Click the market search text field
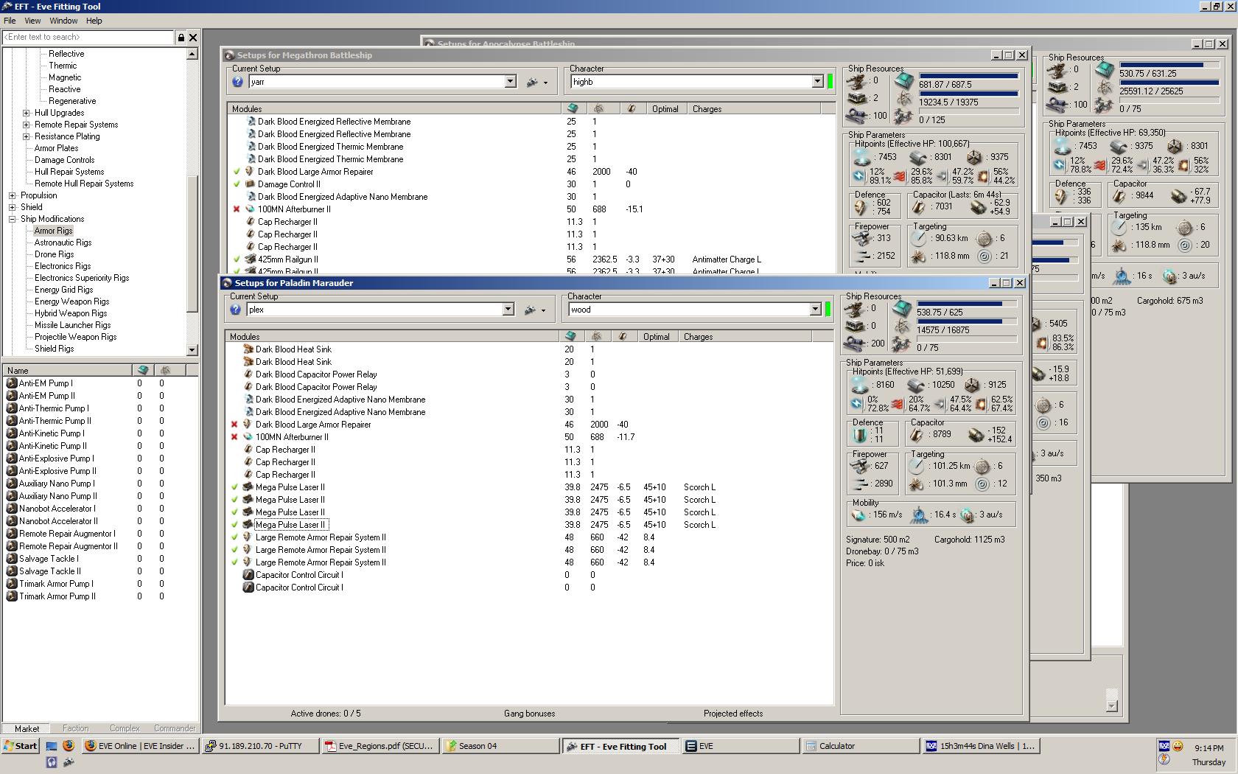The height and width of the screenshot is (774, 1238). 88,37
